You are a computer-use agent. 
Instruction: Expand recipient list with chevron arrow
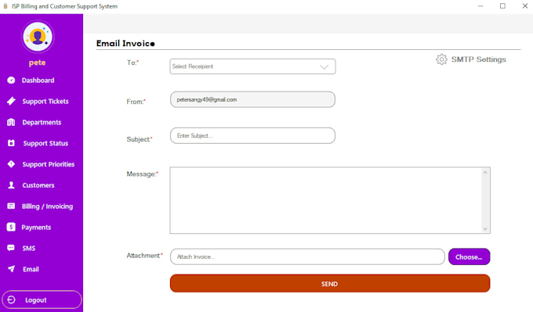[x=325, y=66]
